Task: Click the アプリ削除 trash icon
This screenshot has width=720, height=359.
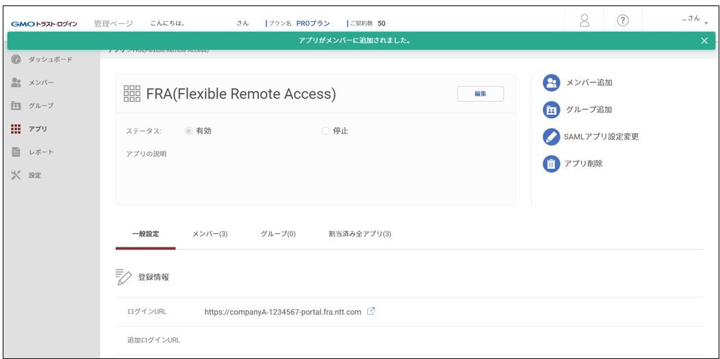Action: (x=551, y=163)
